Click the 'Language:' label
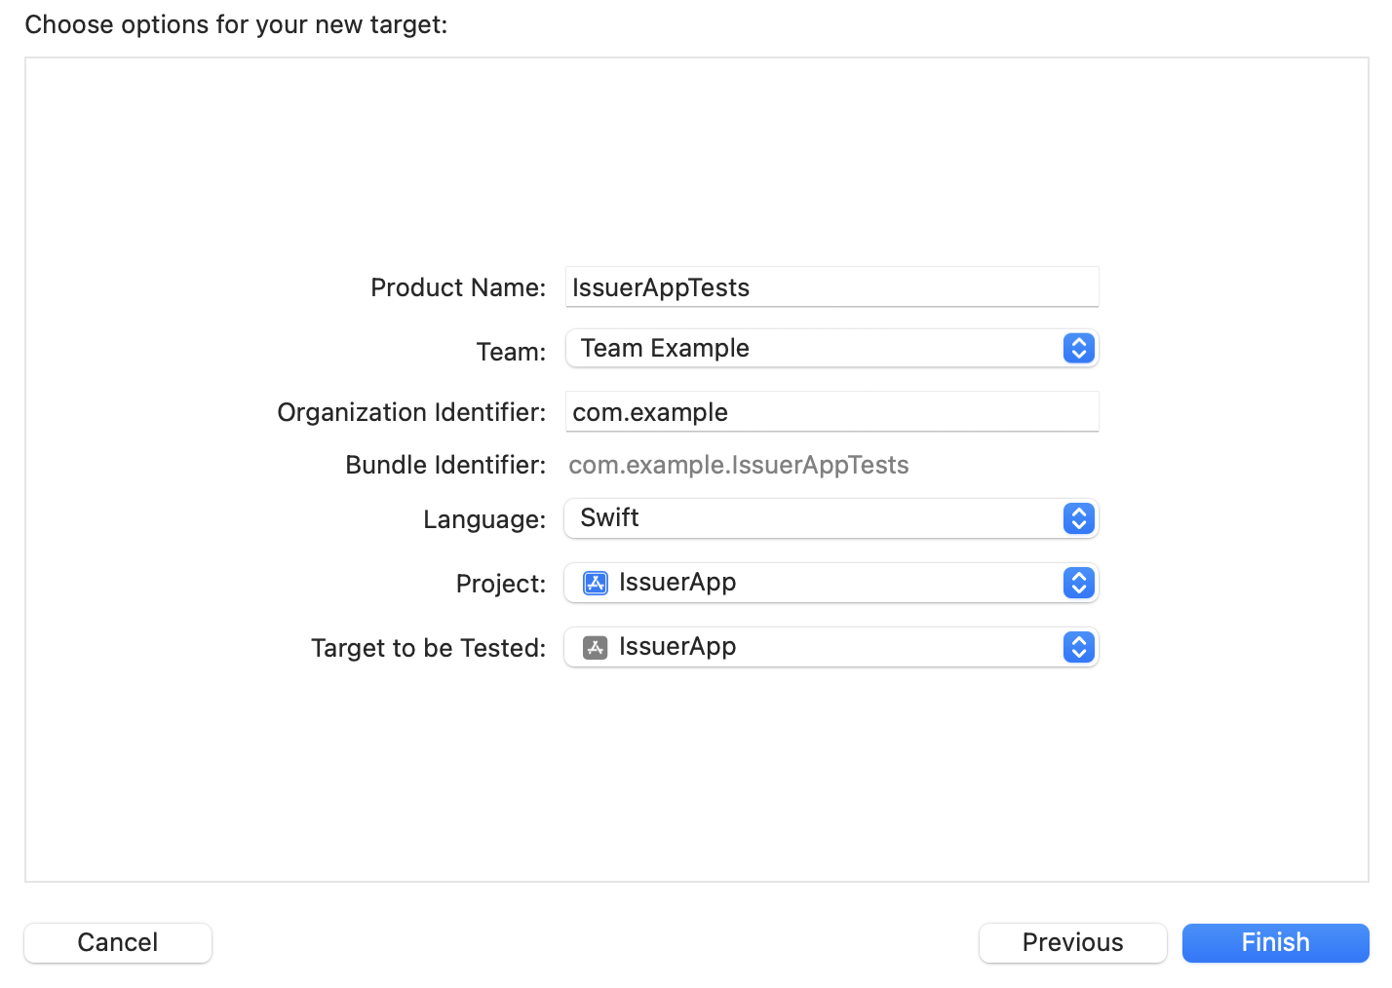1392x988 pixels. (x=484, y=519)
